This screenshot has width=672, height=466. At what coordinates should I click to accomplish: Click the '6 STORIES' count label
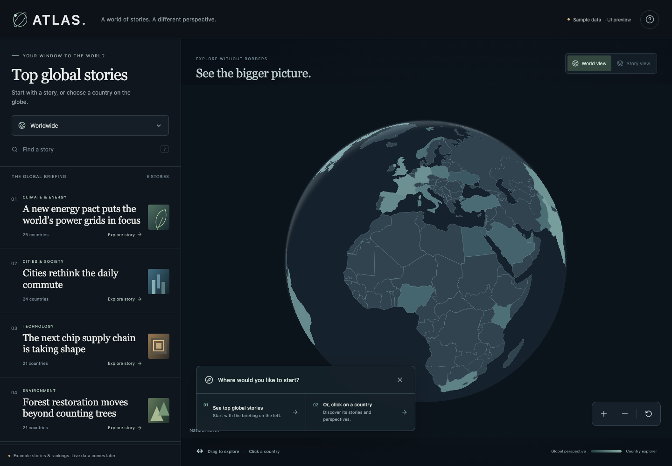click(x=158, y=177)
